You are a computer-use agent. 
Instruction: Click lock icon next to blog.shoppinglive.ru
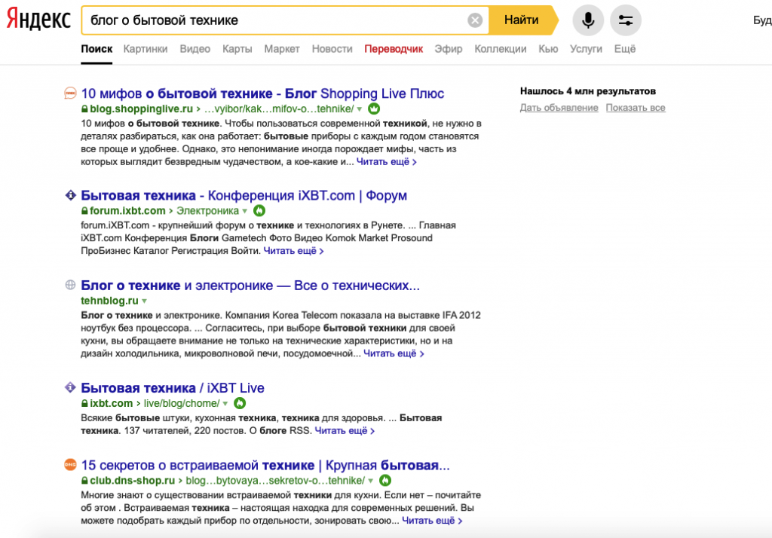coord(84,109)
